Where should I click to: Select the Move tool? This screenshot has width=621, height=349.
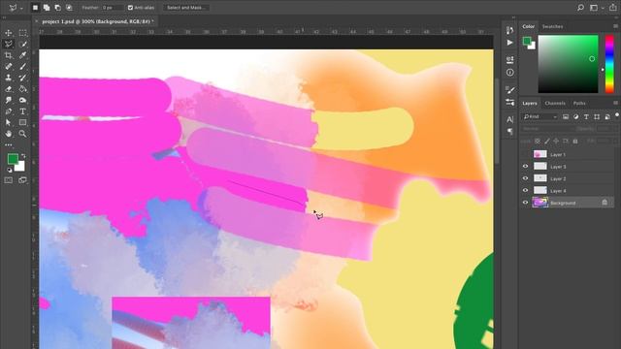(9, 33)
